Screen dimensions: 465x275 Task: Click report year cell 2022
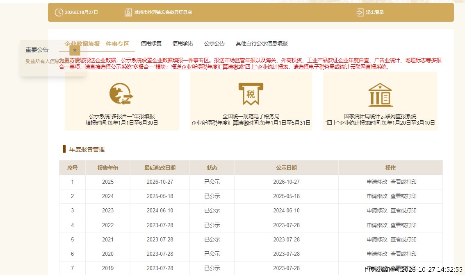(108, 225)
